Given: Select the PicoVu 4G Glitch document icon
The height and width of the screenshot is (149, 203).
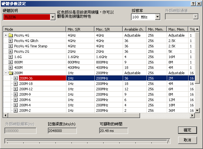Looking at the screenshot, I should 10,40.
